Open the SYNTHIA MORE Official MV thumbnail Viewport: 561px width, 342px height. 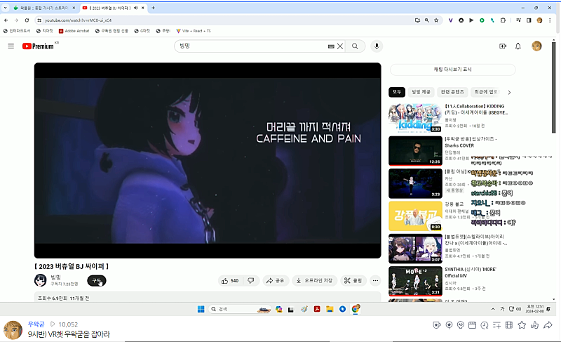tap(415, 281)
